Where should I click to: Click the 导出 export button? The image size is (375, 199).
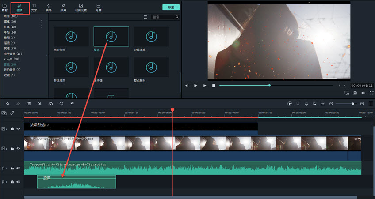coord(171,8)
